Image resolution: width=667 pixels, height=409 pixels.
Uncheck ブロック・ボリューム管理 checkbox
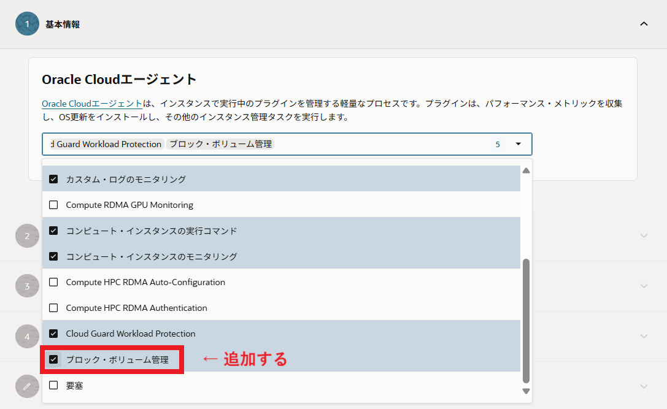pyautogui.click(x=53, y=360)
